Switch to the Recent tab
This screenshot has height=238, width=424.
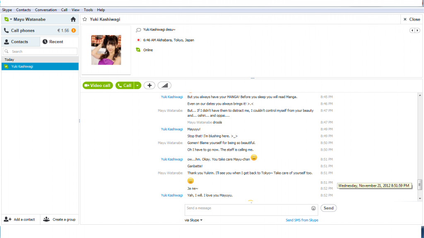59,42
